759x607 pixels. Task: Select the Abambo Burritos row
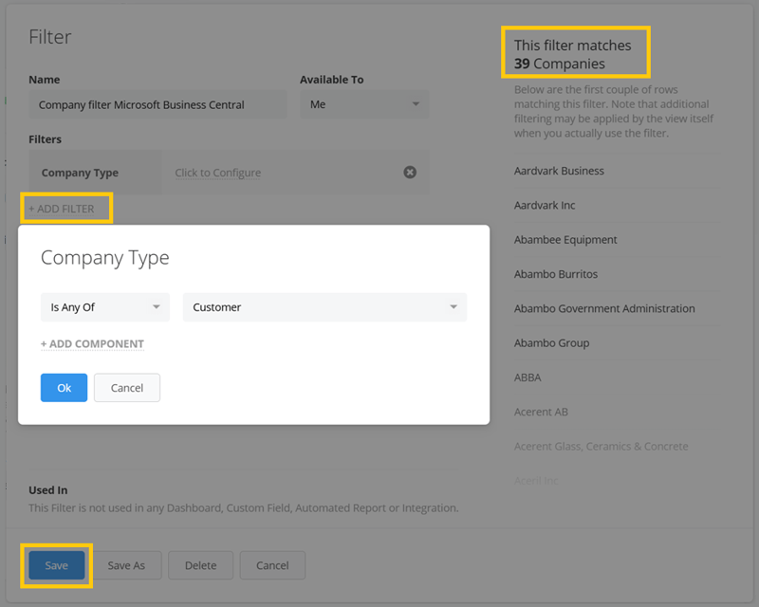coord(618,274)
